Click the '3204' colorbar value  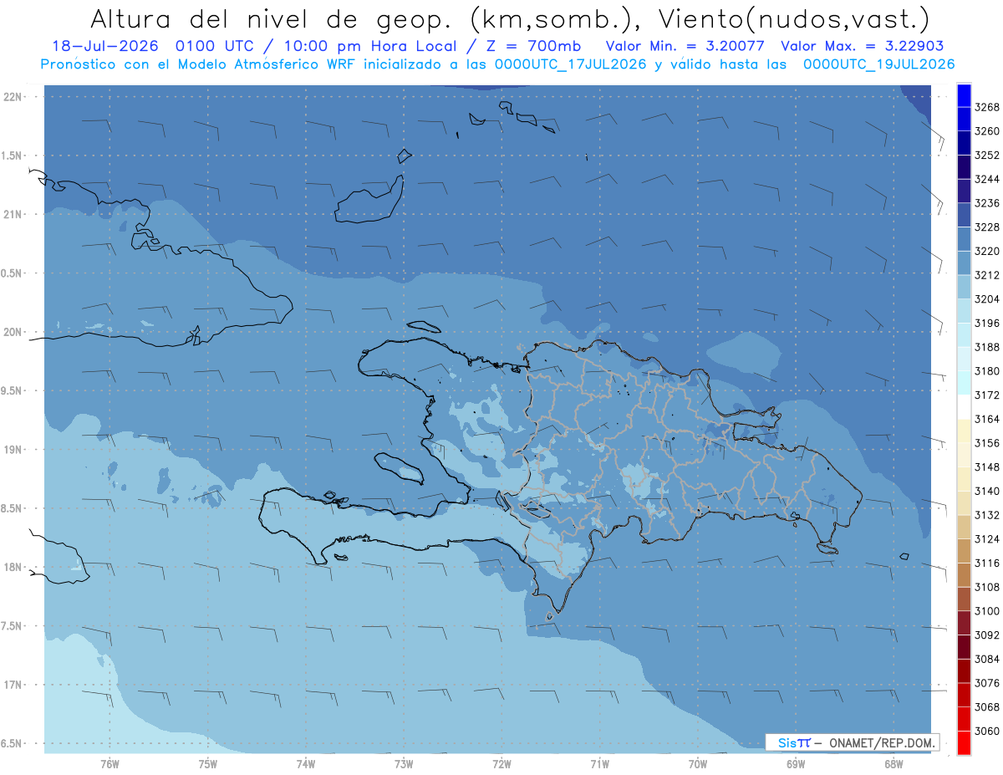tap(987, 299)
